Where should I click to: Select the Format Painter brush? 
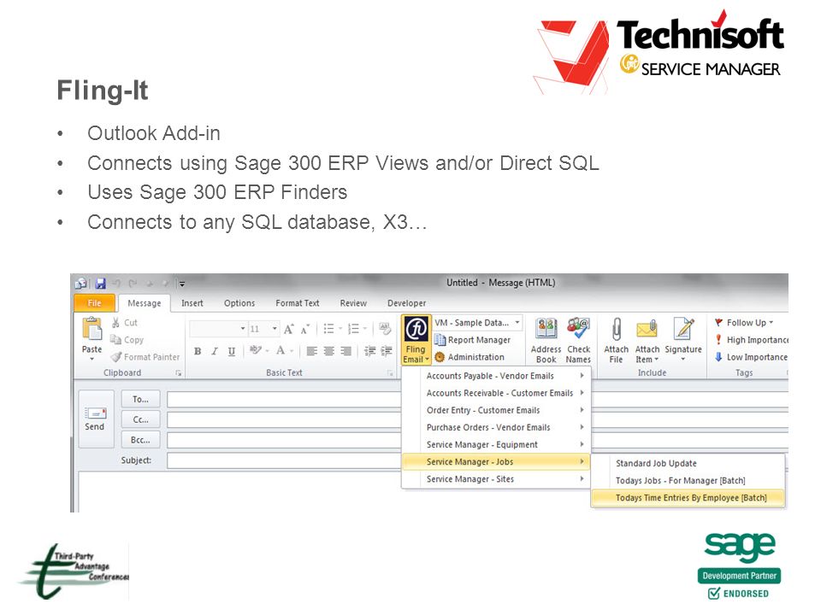116,357
